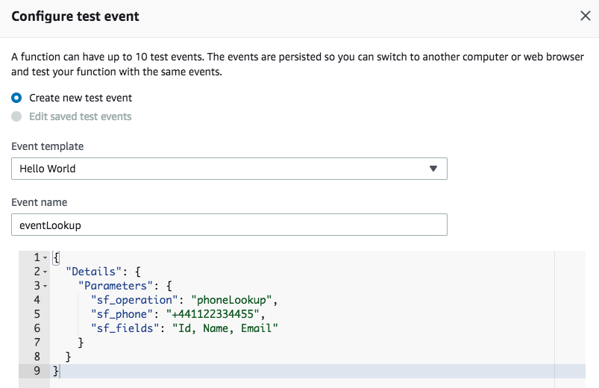Click the eventLookup event name field
Image resolution: width=599 pixels, height=388 pixels.
[229, 225]
